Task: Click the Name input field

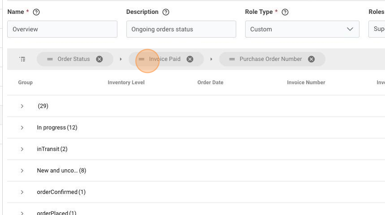Action: tap(62, 29)
